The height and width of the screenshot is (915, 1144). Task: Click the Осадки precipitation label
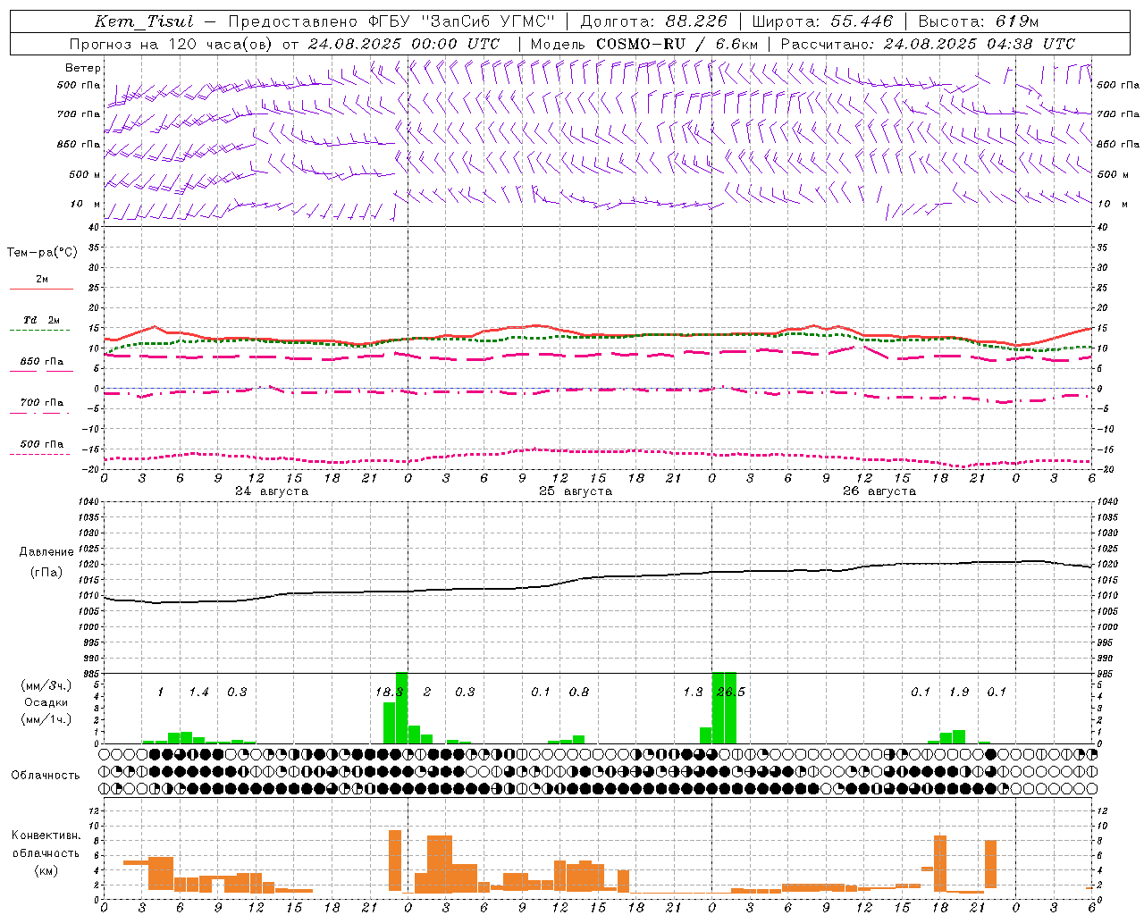pyautogui.click(x=46, y=702)
